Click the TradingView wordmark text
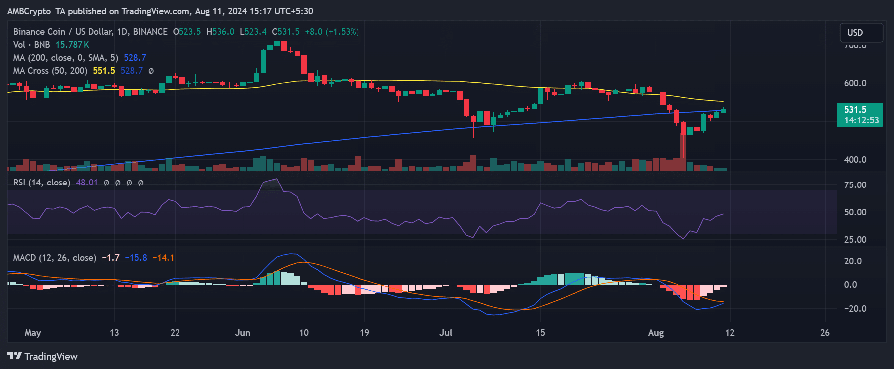This screenshot has height=369, width=894. click(x=51, y=356)
